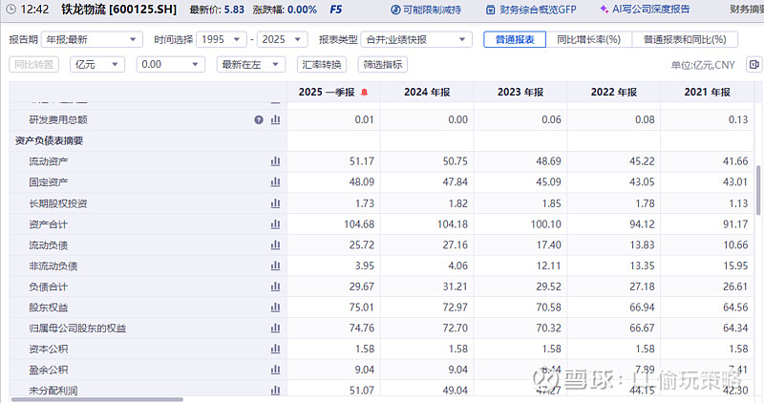
Task: Click 未分配利润 value 51.07
Action: coord(362,391)
